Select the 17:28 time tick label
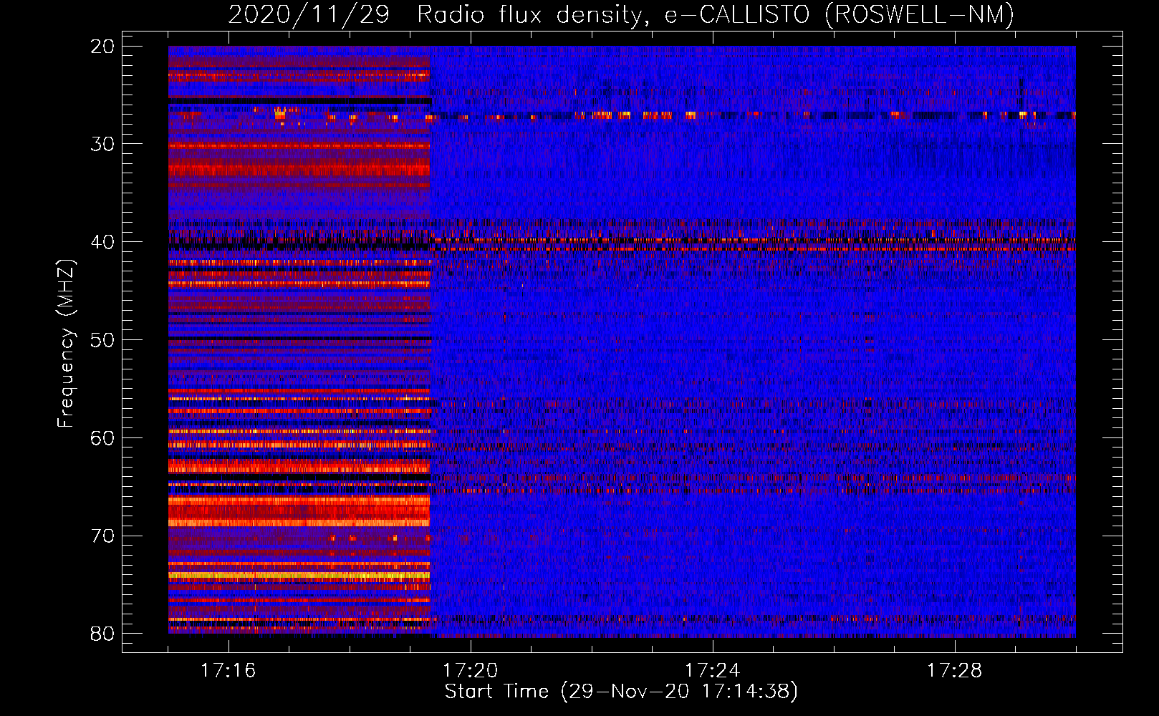 954,671
